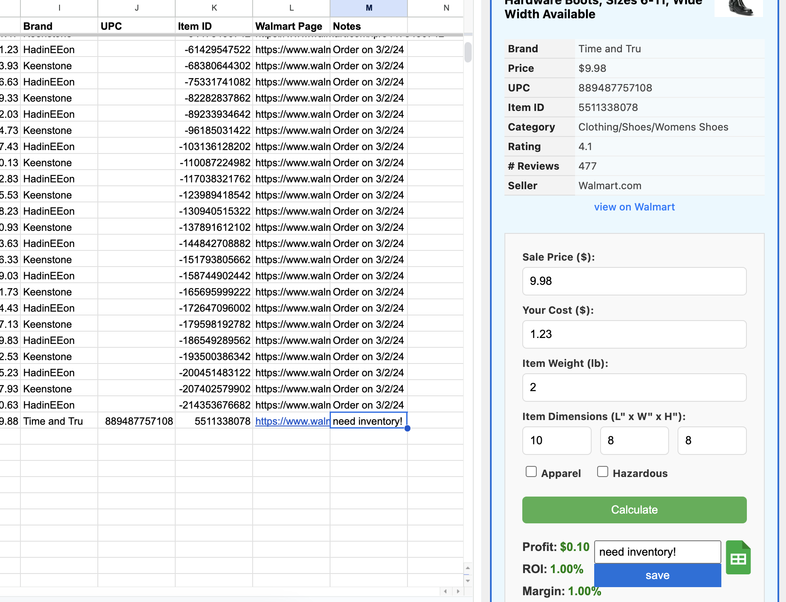The height and width of the screenshot is (602, 786).
Task: Click the vertical scrollbar thumb in the sheet
Action: click(x=468, y=52)
